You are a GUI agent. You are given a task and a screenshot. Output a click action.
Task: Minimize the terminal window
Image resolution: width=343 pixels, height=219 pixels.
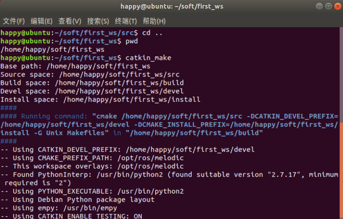(319, 6)
